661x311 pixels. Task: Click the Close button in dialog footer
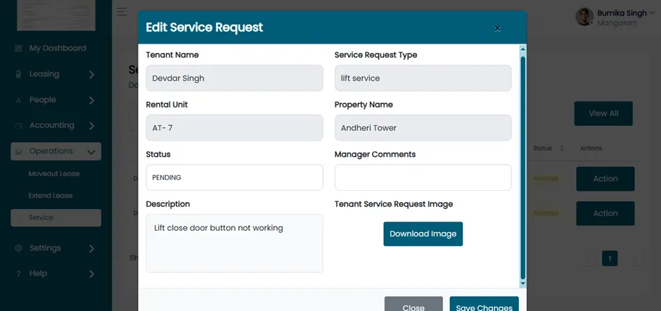coord(413,304)
